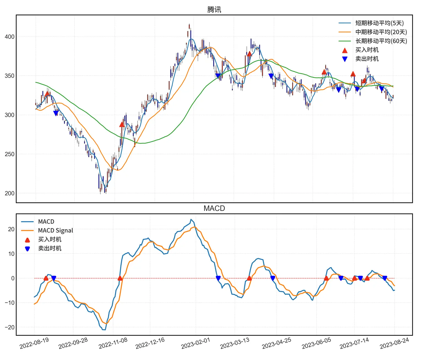Click the 2023-08-24 date label on the x-axis
The height and width of the screenshot is (353, 423).
(394, 343)
